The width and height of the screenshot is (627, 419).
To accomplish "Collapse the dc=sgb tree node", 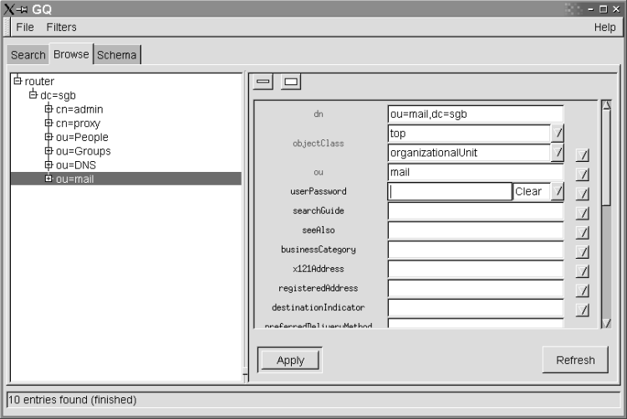I will tap(33, 95).
